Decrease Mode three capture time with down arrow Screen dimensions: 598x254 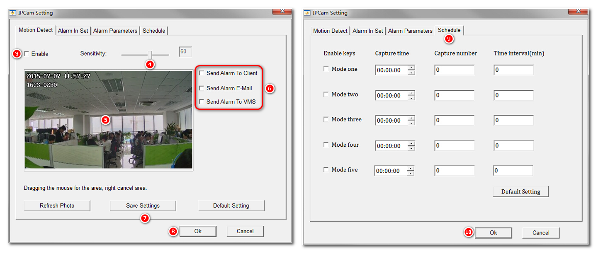411,123
